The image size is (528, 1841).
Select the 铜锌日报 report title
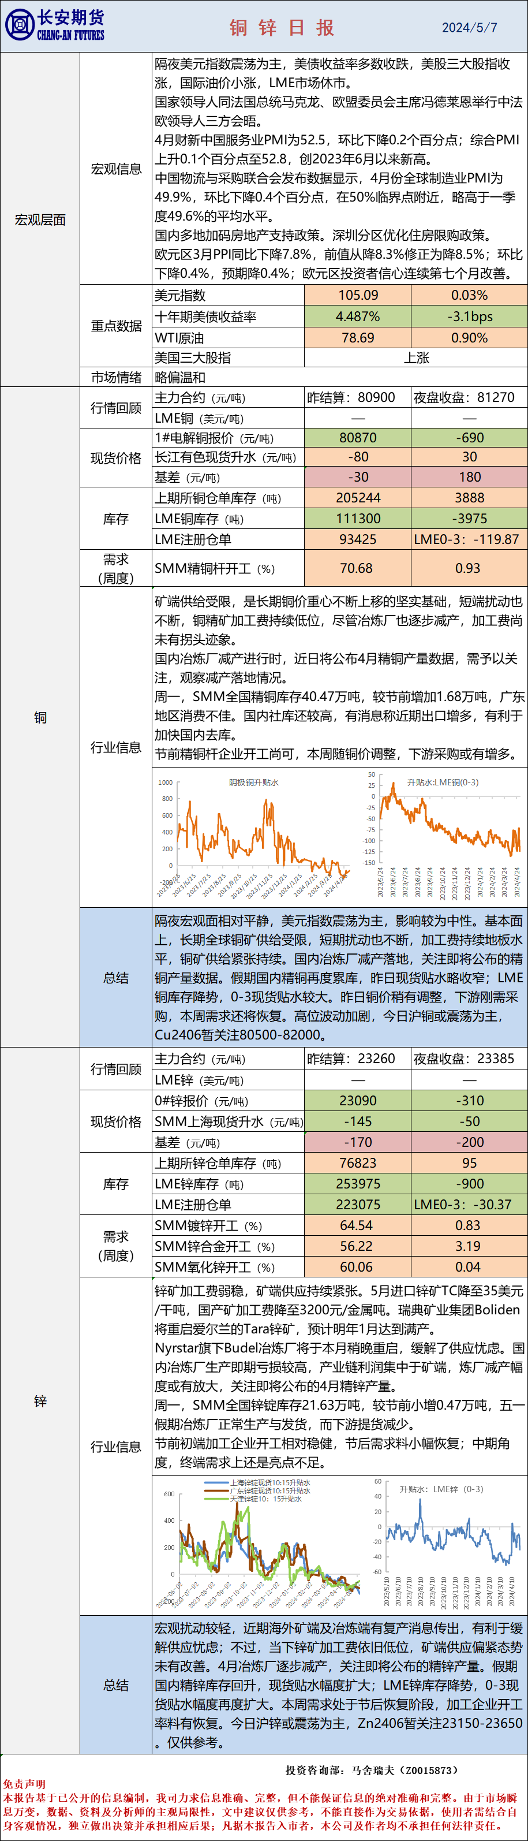282,27
